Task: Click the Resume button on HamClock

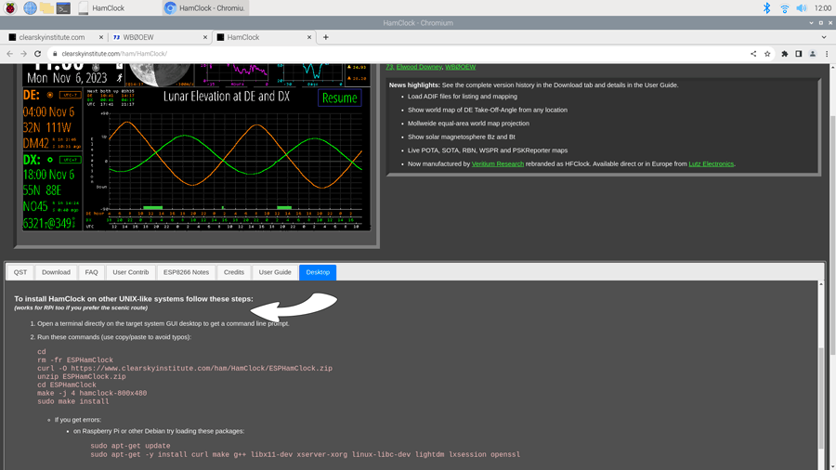Action: click(x=340, y=98)
